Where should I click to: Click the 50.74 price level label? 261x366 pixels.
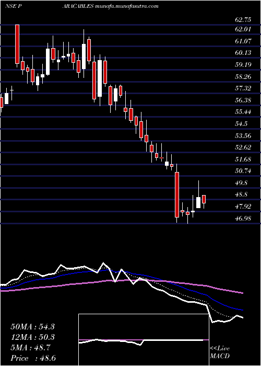[243, 171]
